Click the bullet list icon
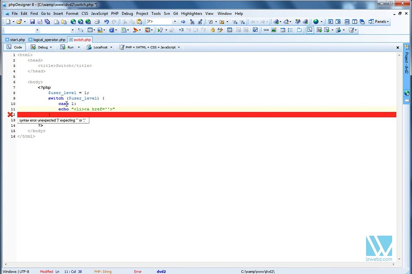The width and height of the screenshot is (412, 274). pos(290,30)
